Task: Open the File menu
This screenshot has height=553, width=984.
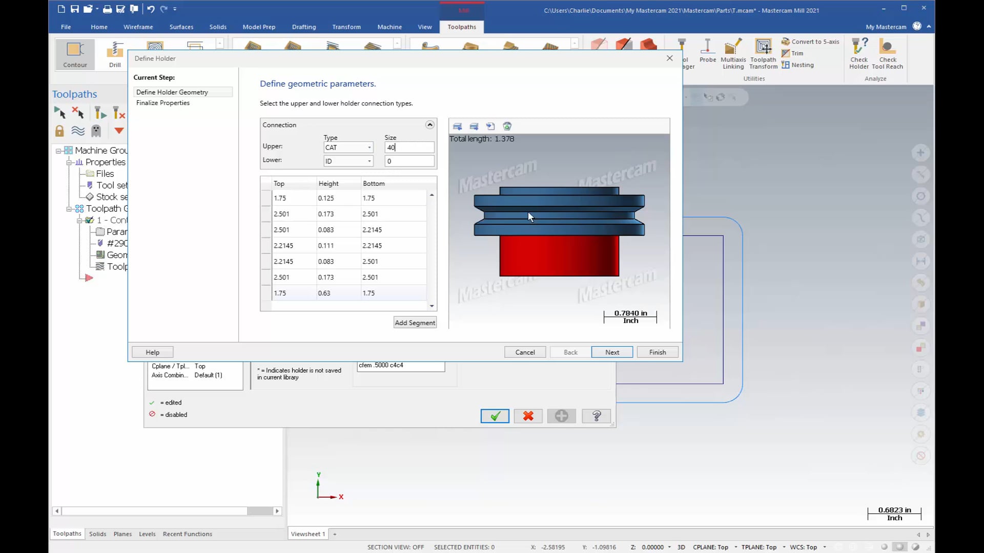Action: tap(66, 27)
